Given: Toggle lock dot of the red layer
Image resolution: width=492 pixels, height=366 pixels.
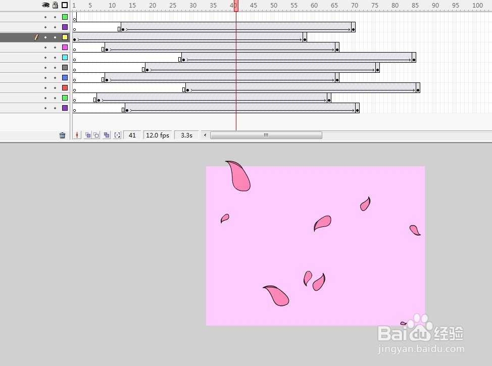Looking at the screenshot, I should click(x=55, y=87).
